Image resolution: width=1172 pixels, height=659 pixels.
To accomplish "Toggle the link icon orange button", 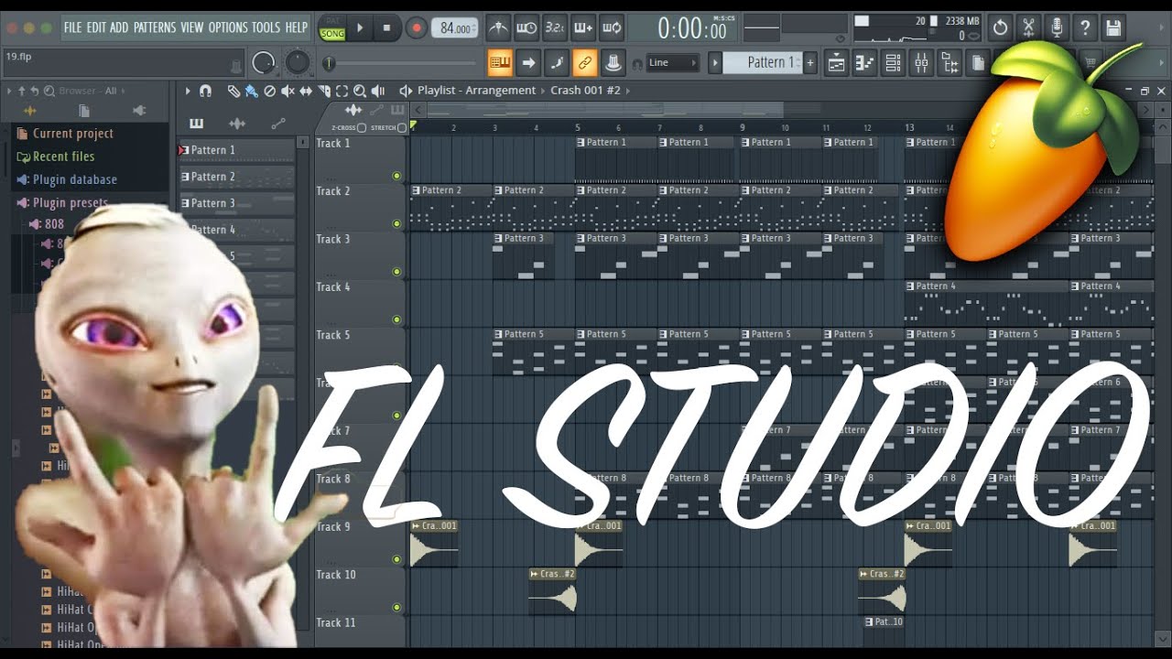I will coord(584,63).
